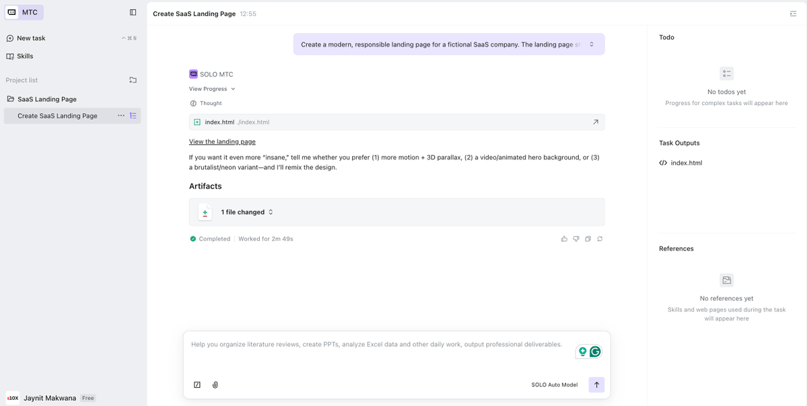Click Jaynit Makwana user profile
Screen dimensions: 807x406
[x=50, y=399]
